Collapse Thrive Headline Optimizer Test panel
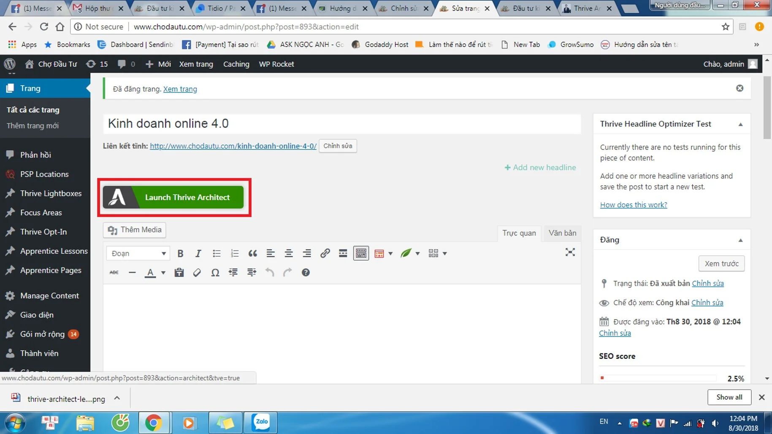Screen dimensions: 772x434 pyautogui.click(x=740, y=124)
